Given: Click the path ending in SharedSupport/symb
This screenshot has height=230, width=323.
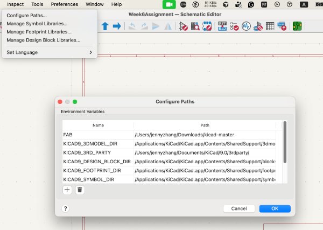Looking at the screenshot, I should click(205, 179).
